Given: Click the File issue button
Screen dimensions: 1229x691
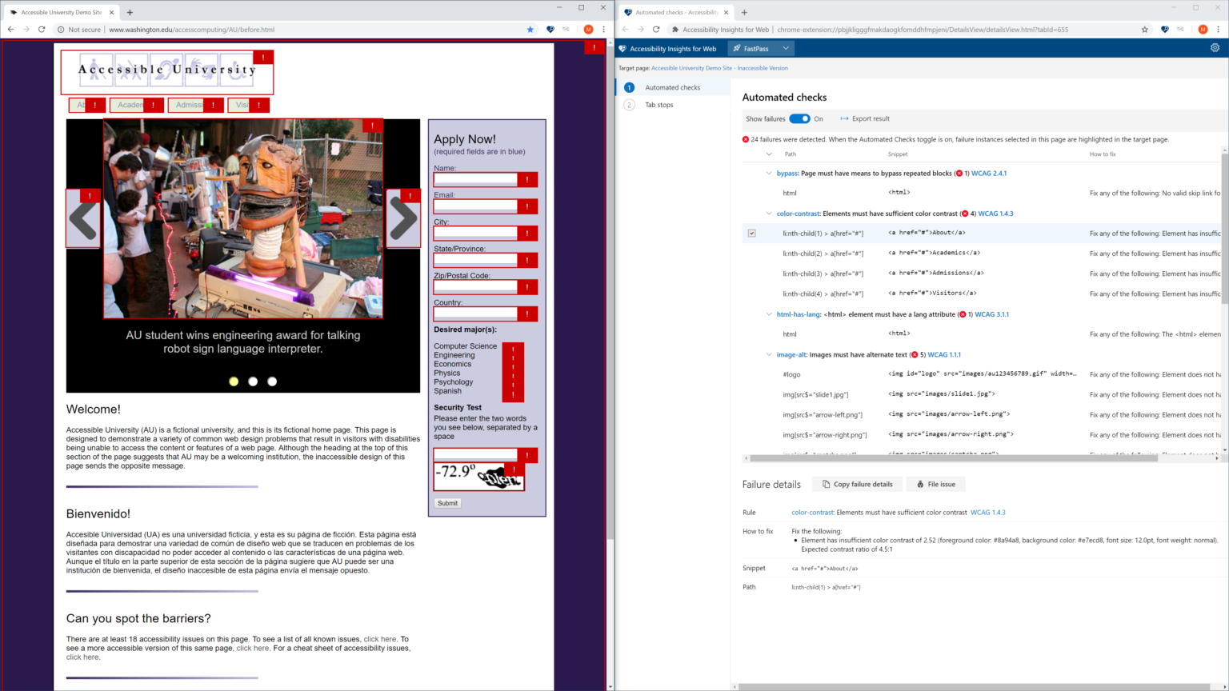Looking at the screenshot, I should click(935, 484).
